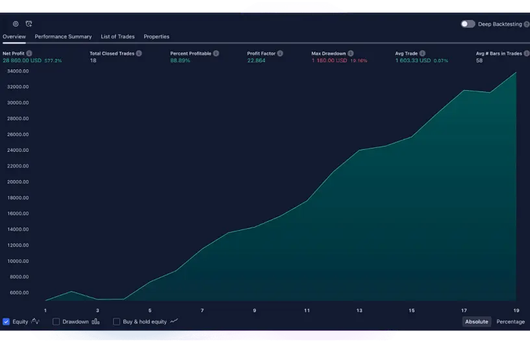Switch chart to Percentage mode
530x343 pixels.
click(511, 322)
